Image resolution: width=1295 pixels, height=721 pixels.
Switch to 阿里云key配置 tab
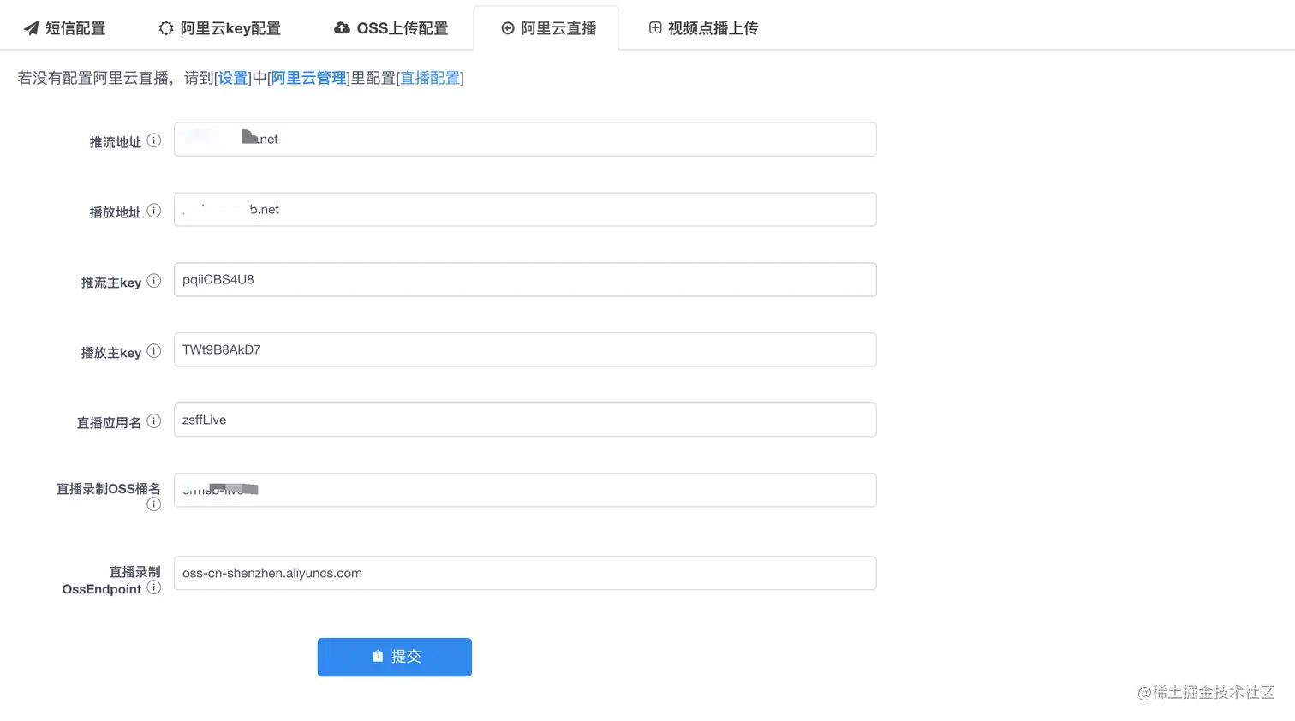pos(219,28)
